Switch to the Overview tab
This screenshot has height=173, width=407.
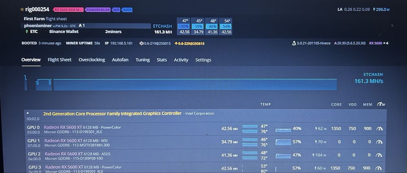click(31, 60)
